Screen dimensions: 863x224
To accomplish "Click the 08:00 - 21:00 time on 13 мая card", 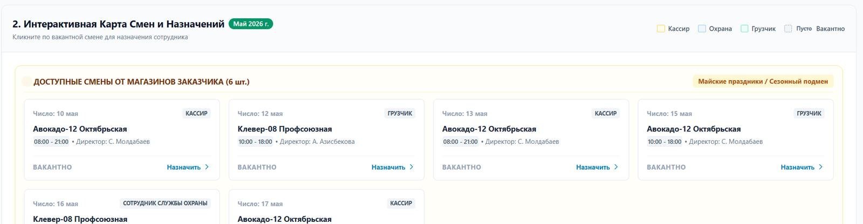I will pos(461,142).
